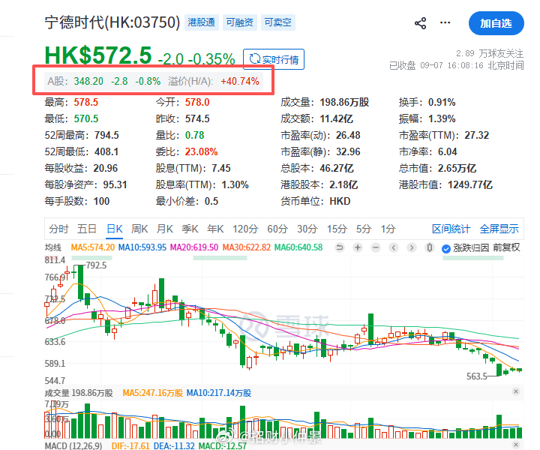Click the price HK$572.5
The image size is (540, 450).
(98, 55)
